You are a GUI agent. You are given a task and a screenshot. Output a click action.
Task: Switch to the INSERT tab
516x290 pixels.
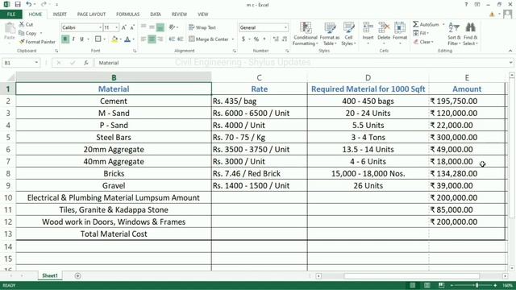pyautogui.click(x=60, y=14)
